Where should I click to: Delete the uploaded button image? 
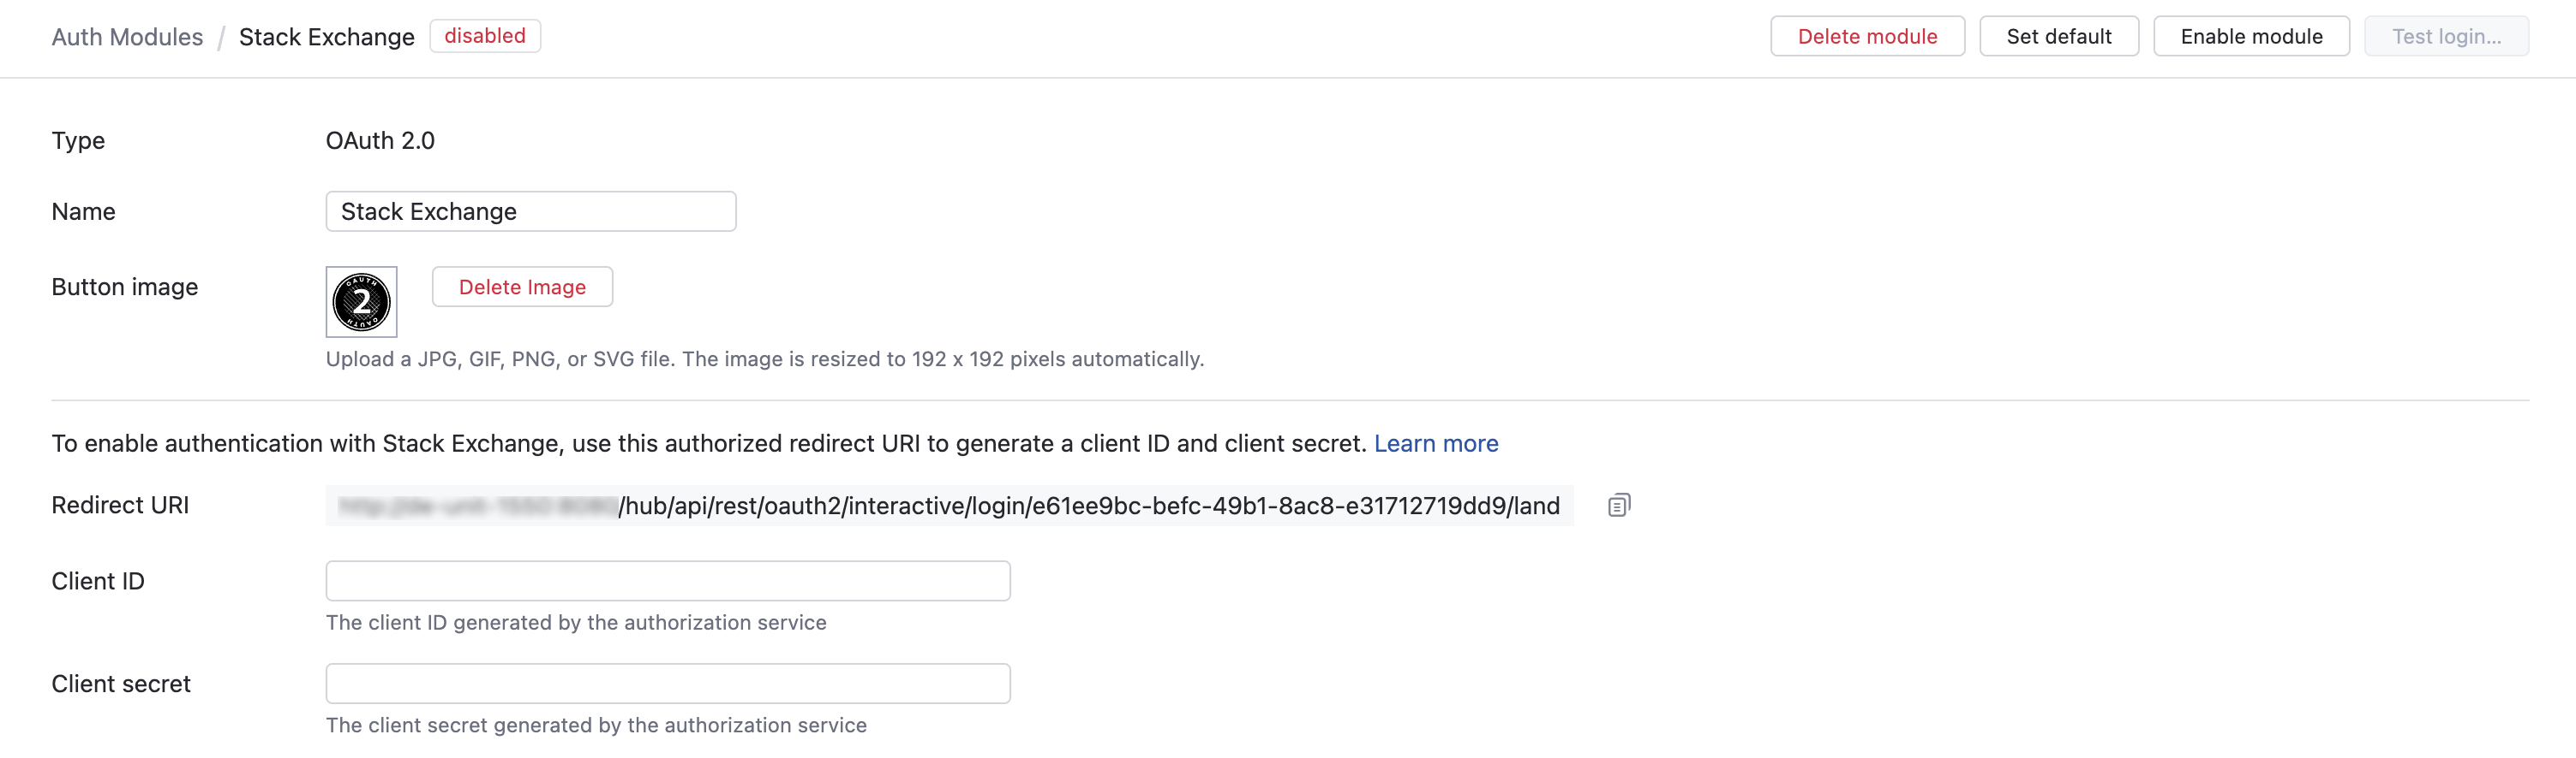521,287
